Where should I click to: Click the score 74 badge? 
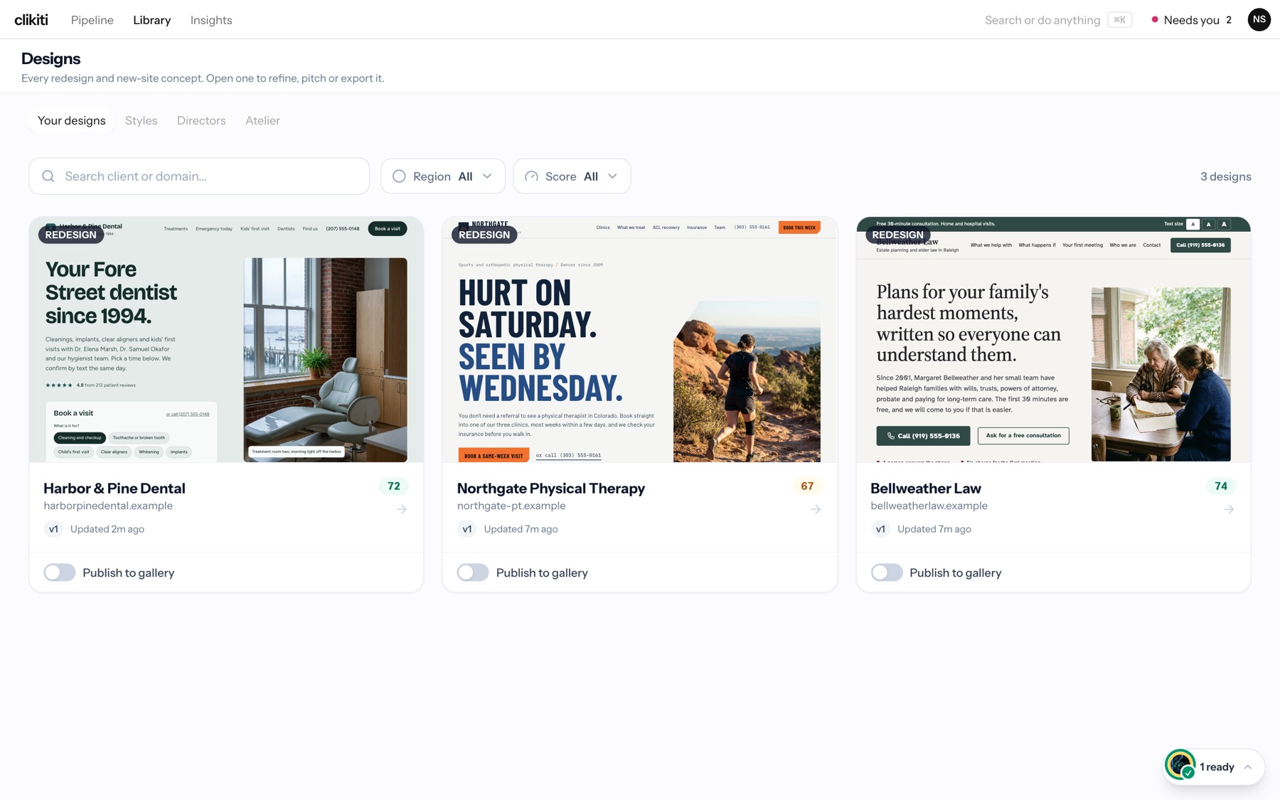pos(1221,486)
